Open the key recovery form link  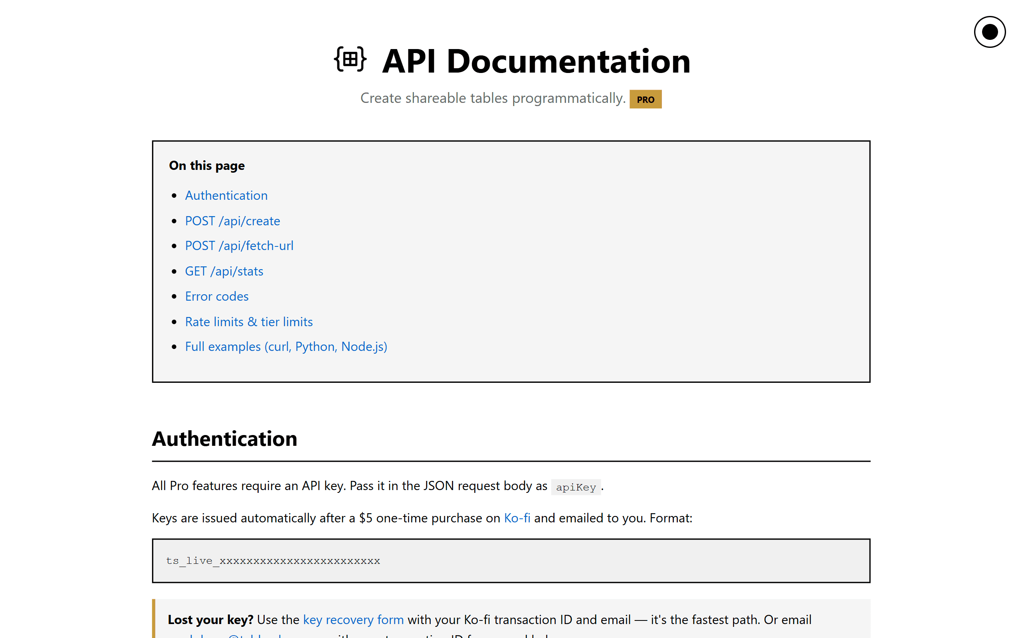point(353,619)
